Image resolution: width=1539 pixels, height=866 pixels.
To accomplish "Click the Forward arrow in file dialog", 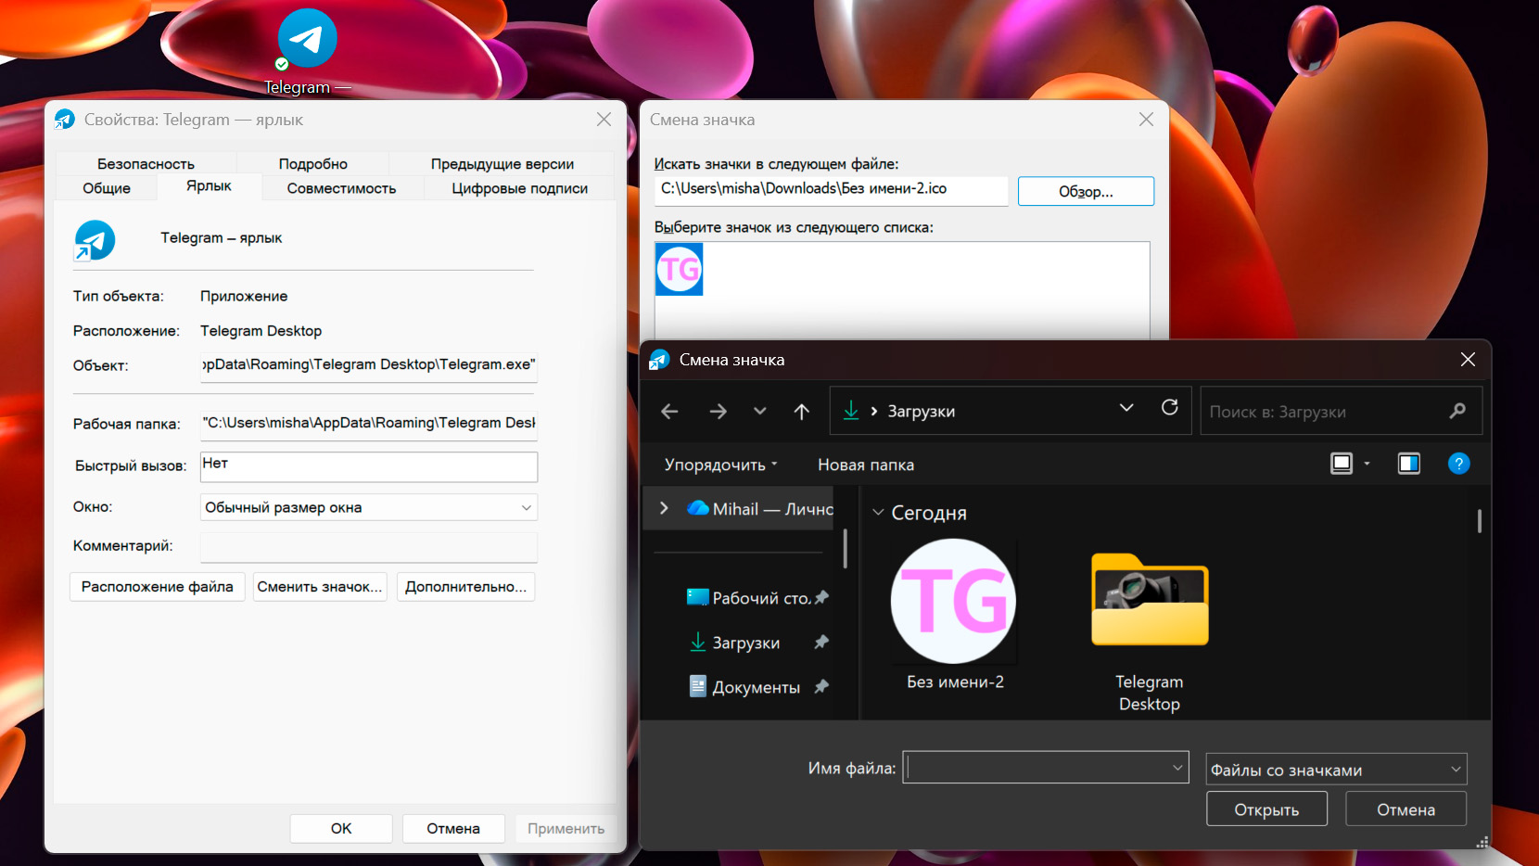I will [x=718, y=412].
